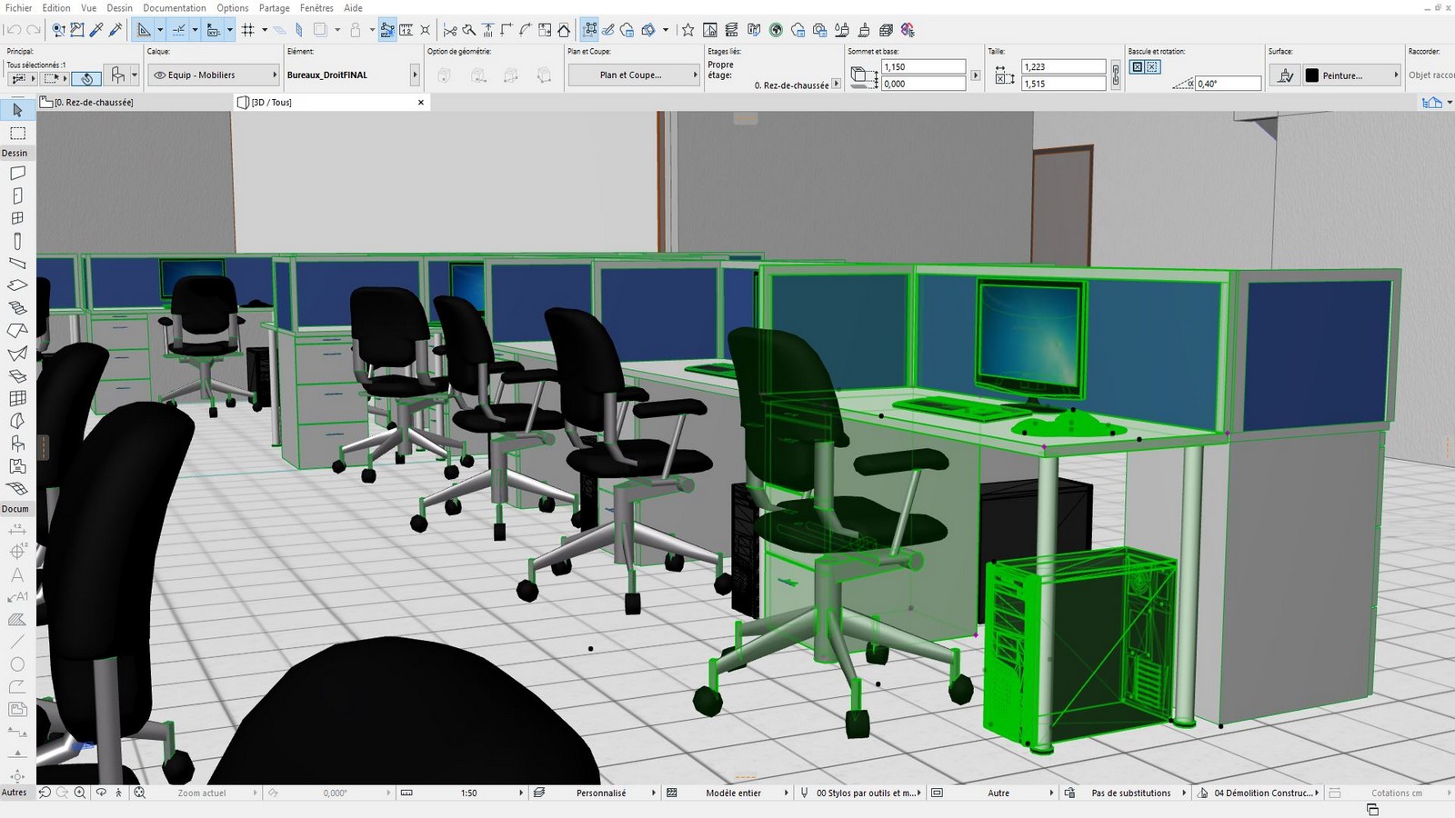This screenshot has height=818, width=1455.
Task: Toggle the Equip - Mobiliers layer eye
Action: pyautogui.click(x=159, y=75)
